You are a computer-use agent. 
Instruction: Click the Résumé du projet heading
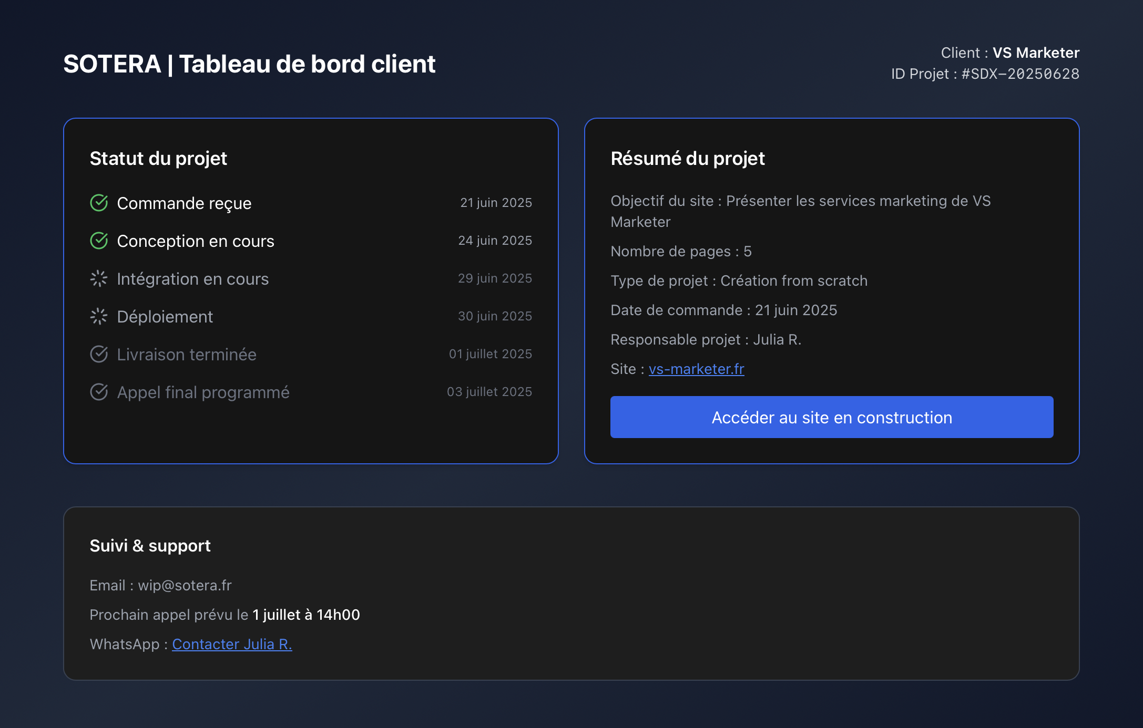pyautogui.click(x=687, y=158)
